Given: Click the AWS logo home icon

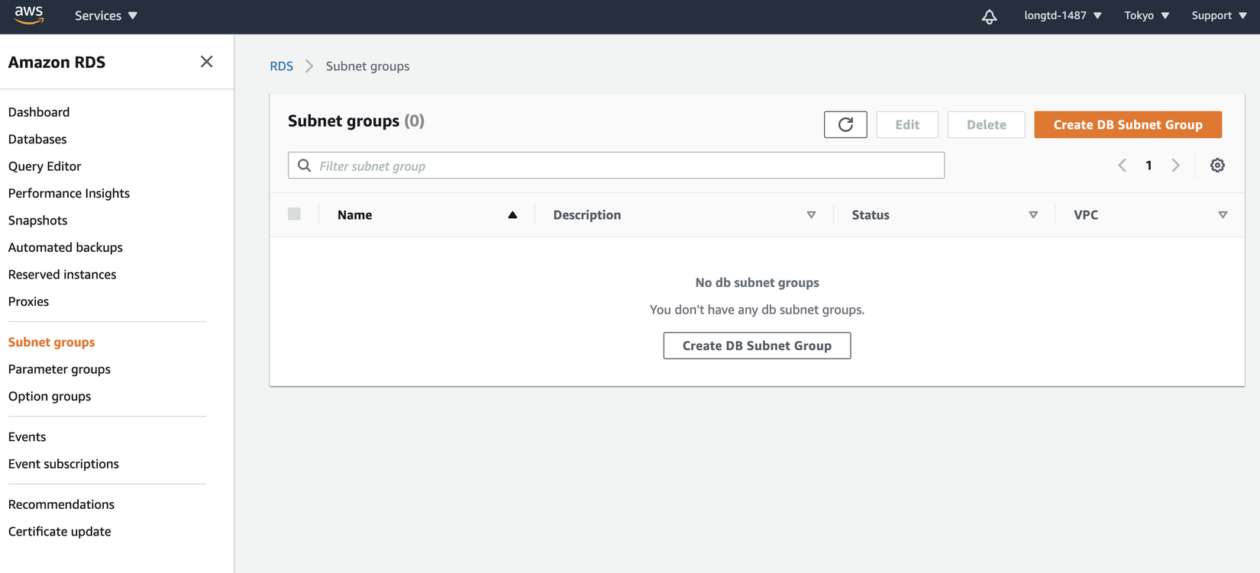Looking at the screenshot, I should pos(29,14).
